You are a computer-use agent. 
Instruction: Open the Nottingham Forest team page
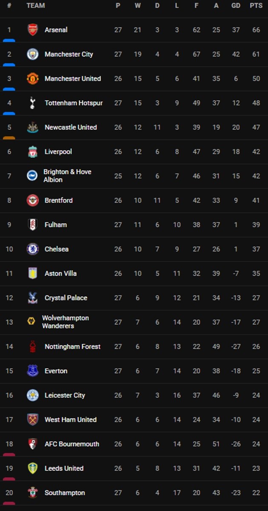pyautogui.click(x=72, y=346)
